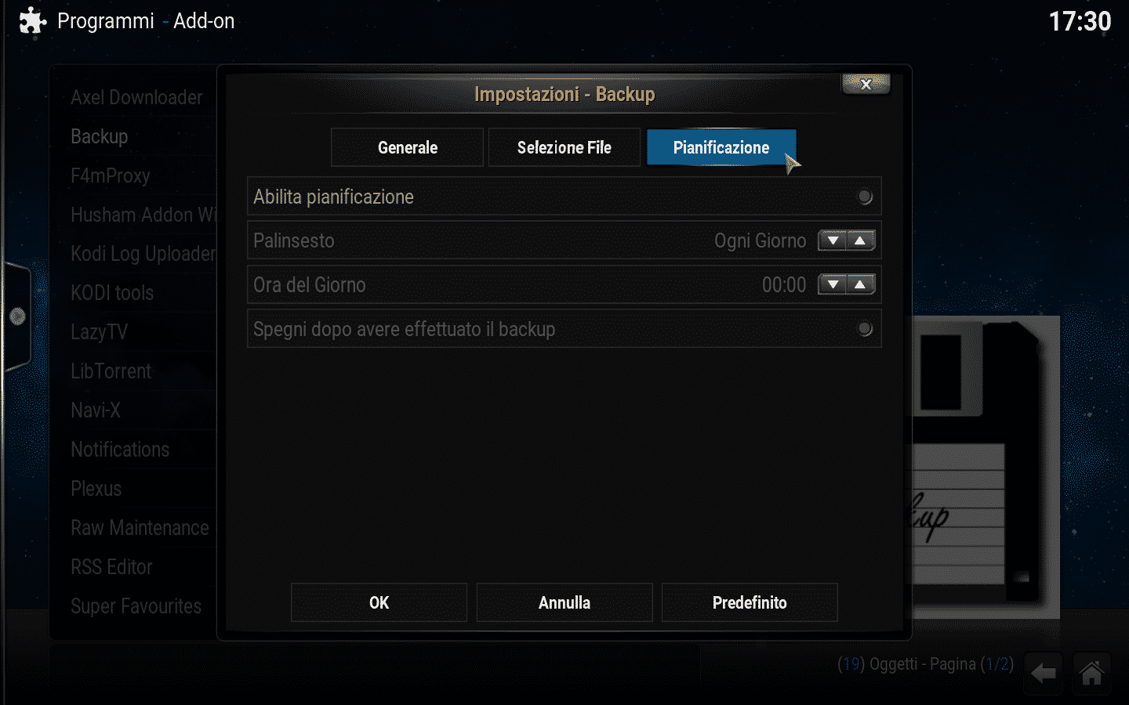Select Raw Maintenance add-on

coord(140,528)
